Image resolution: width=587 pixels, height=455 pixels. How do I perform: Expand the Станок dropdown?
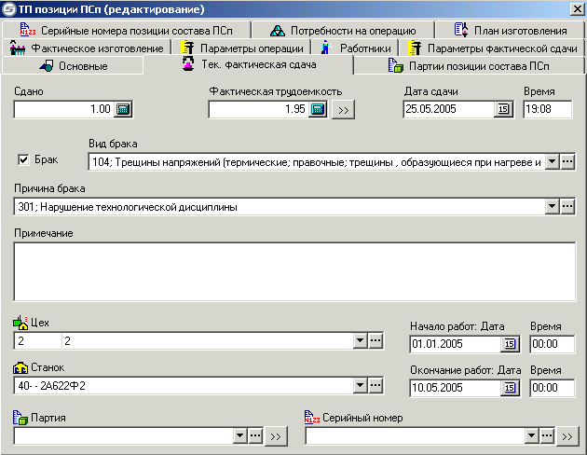pos(361,384)
